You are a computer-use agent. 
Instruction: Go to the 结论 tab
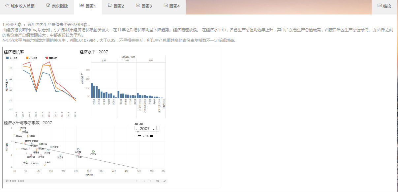click(384, 6)
